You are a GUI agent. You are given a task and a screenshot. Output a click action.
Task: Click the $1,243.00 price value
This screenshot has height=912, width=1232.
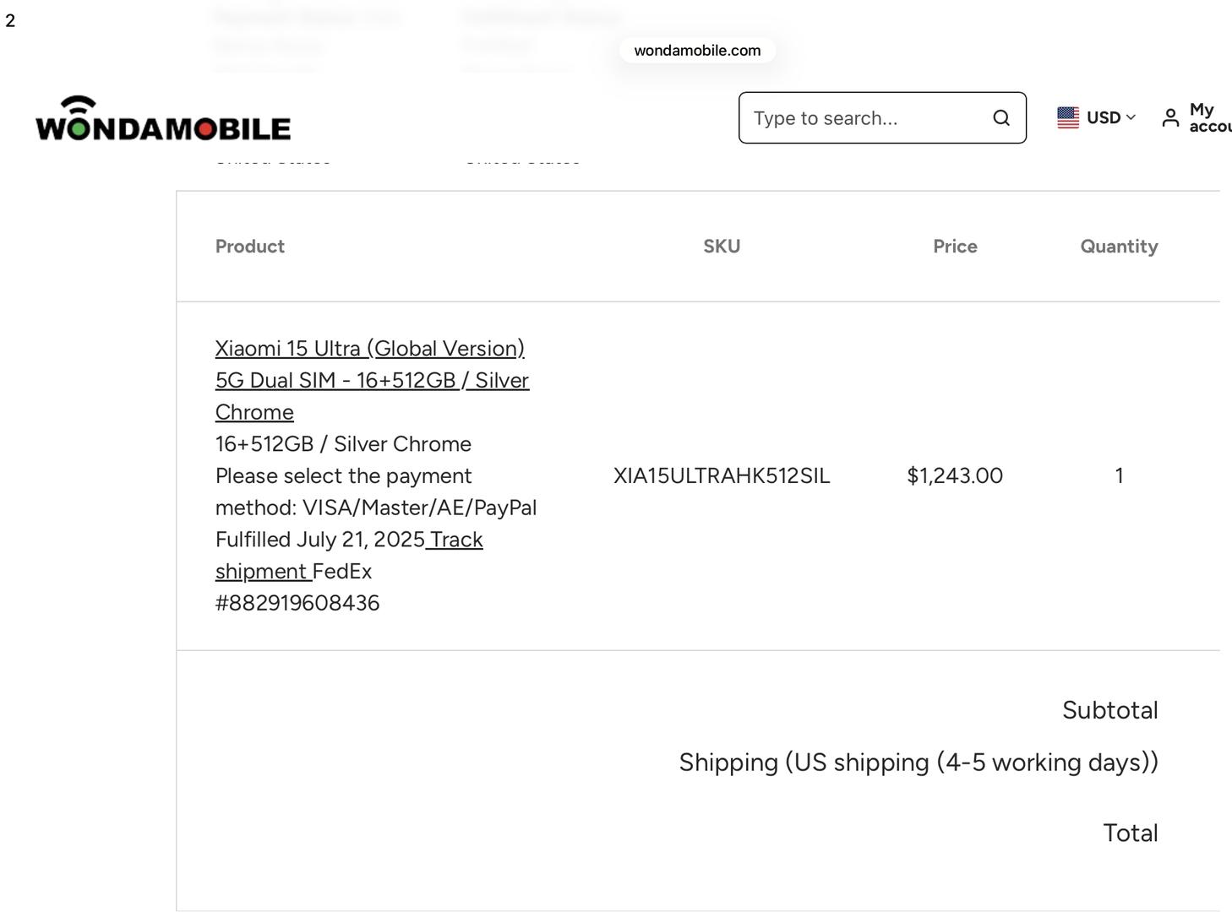(955, 476)
